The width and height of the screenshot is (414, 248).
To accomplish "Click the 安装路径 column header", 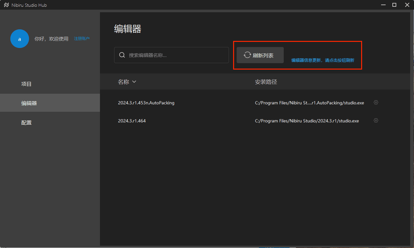I will point(266,82).
